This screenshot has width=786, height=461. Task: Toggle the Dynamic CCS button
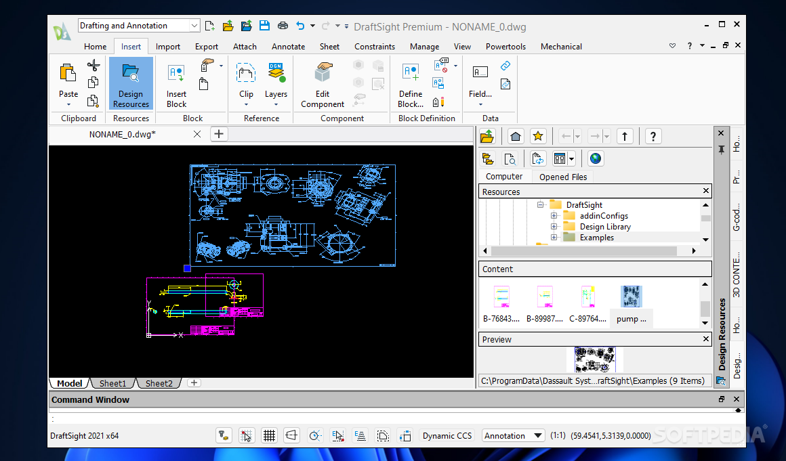[447, 435]
